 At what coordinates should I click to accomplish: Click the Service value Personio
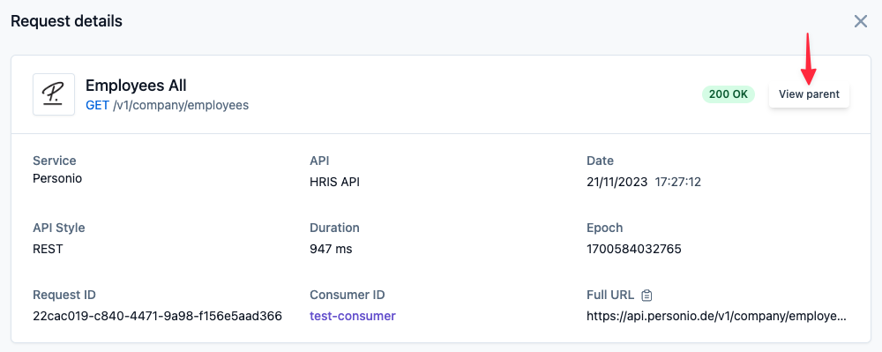pyautogui.click(x=57, y=179)
